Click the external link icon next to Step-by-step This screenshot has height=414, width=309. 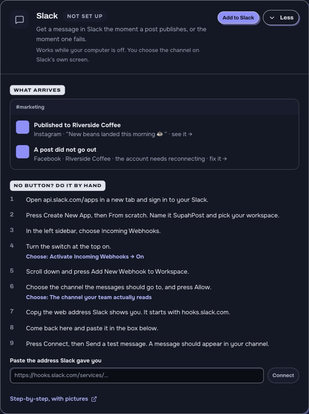point(94,399)
